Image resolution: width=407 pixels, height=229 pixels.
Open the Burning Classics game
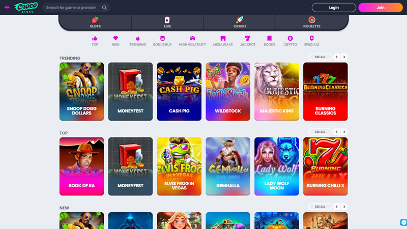(326, 92)
